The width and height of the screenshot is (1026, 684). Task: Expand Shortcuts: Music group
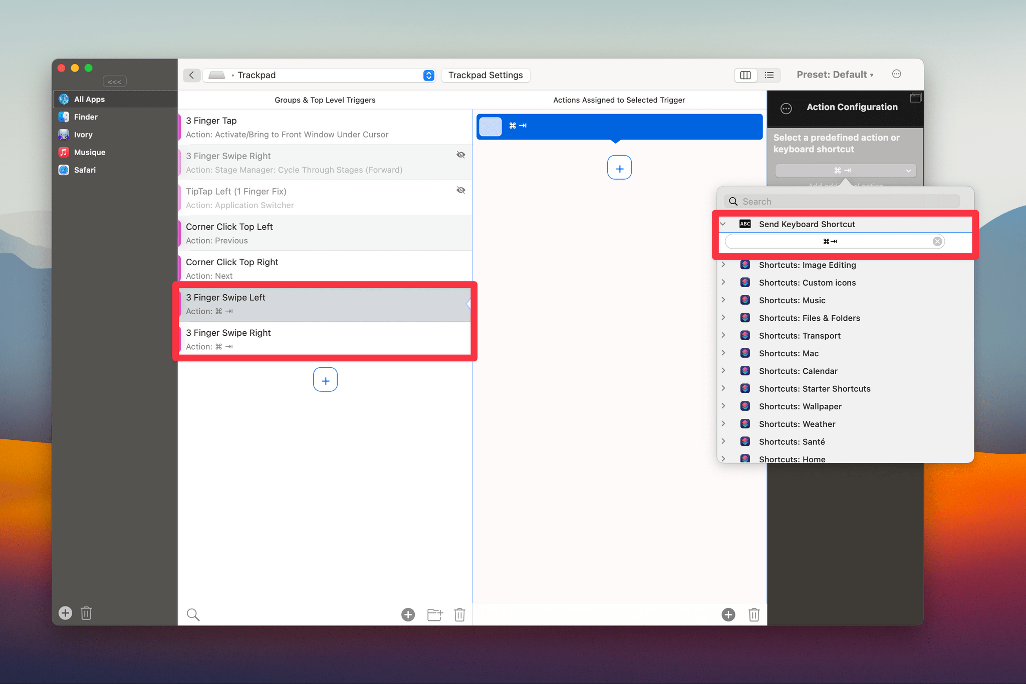point(723,300)
